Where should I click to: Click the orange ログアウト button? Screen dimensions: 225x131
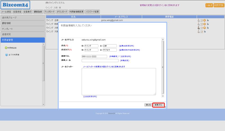point(219,5)
